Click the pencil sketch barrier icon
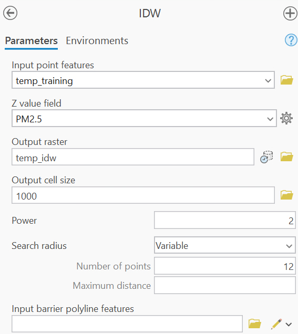The height and width of the screenshot is (334, 298). click(x=276, y=324)
